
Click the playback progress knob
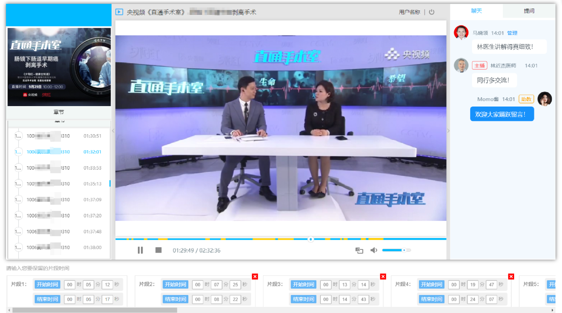(310, 239)
